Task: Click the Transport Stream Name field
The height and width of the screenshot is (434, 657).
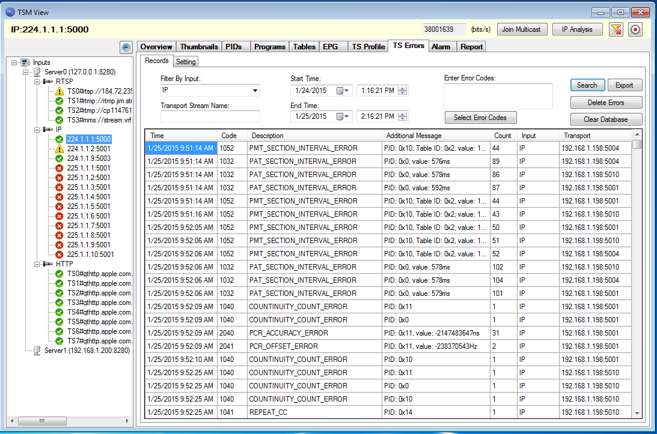Action: 210,116
